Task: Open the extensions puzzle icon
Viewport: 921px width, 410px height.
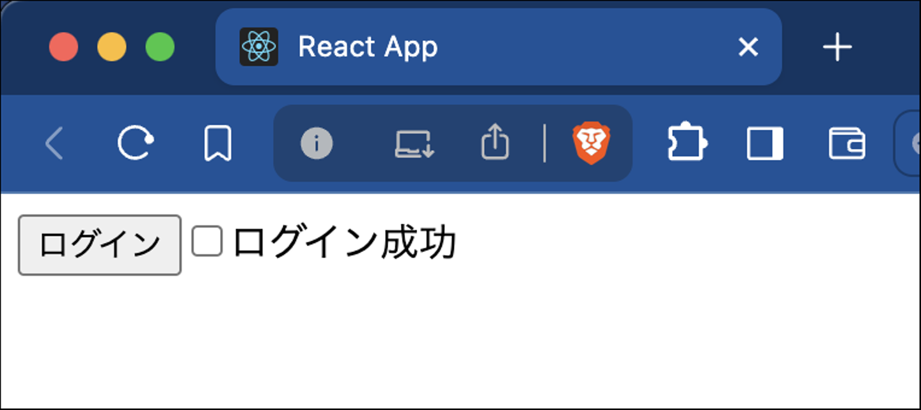Action: tap(688, 141)
